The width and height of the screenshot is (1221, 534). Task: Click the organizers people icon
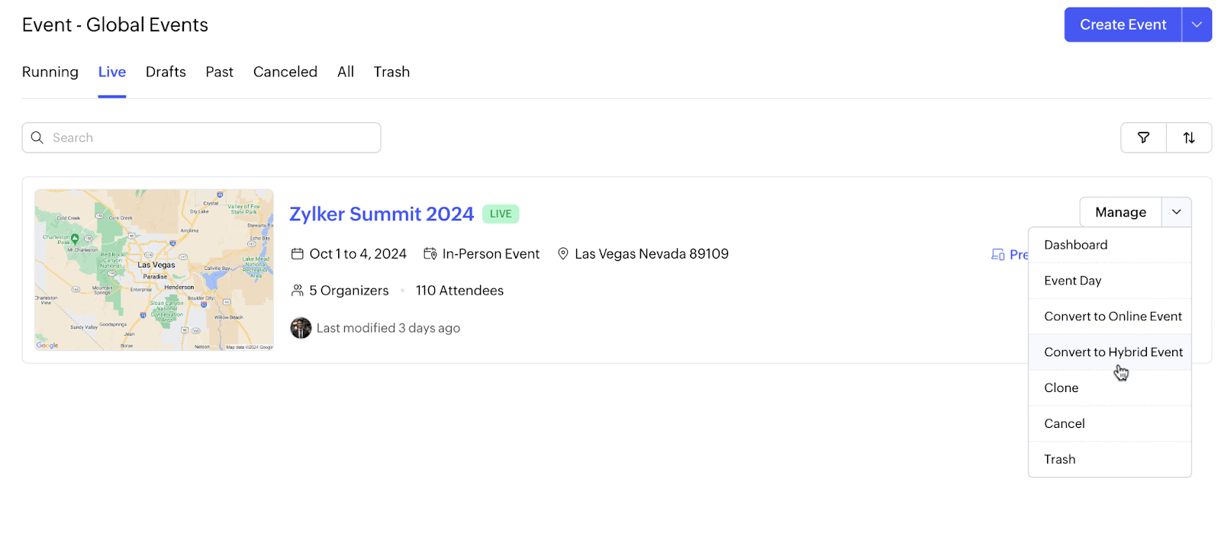click(x=297, y=290)
